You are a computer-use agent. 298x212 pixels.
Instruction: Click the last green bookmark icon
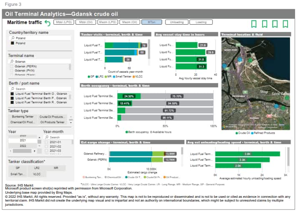coord(285,24)
